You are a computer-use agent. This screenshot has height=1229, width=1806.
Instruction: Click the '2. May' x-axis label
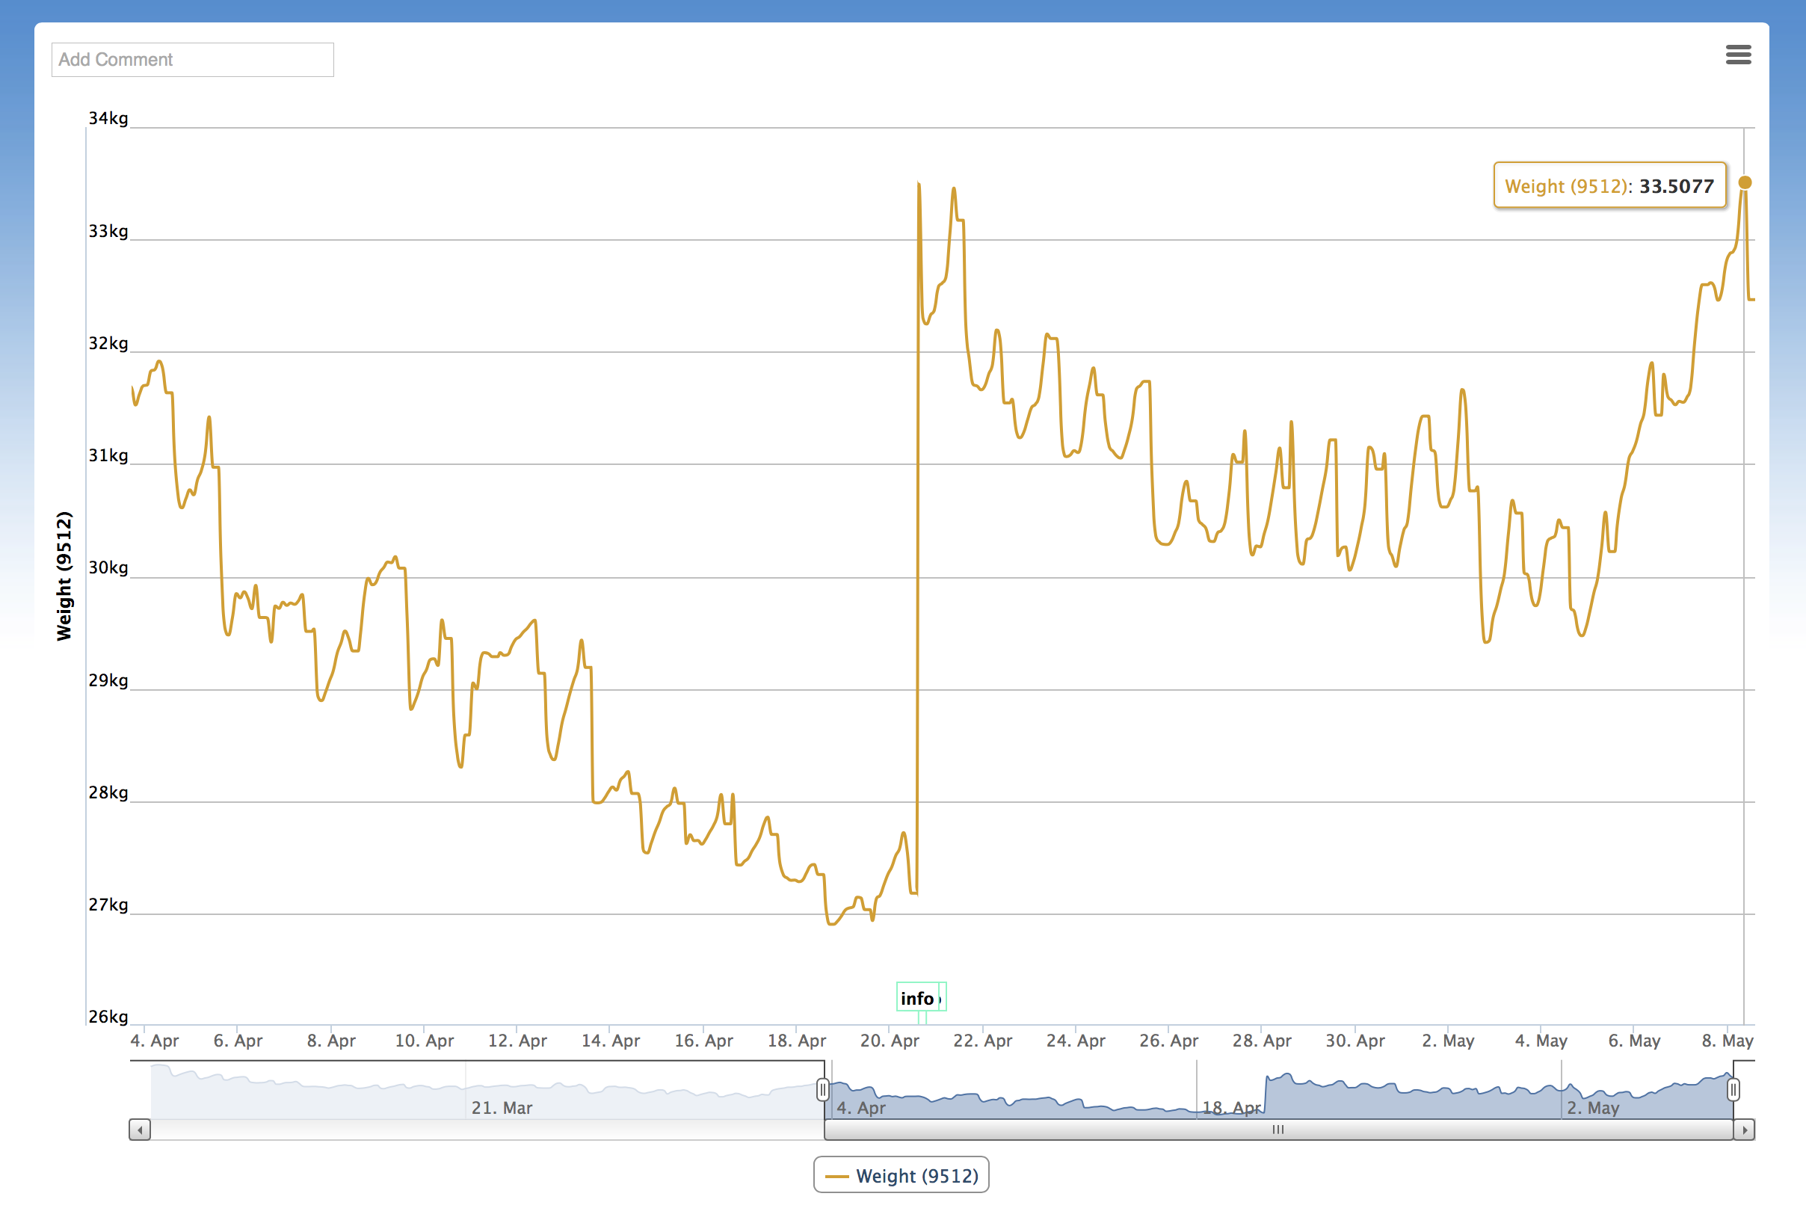(1449, 1040)
